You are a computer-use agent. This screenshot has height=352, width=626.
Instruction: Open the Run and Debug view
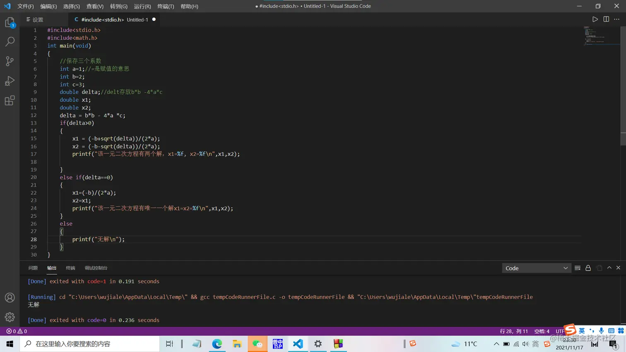(x=10, y=81)
